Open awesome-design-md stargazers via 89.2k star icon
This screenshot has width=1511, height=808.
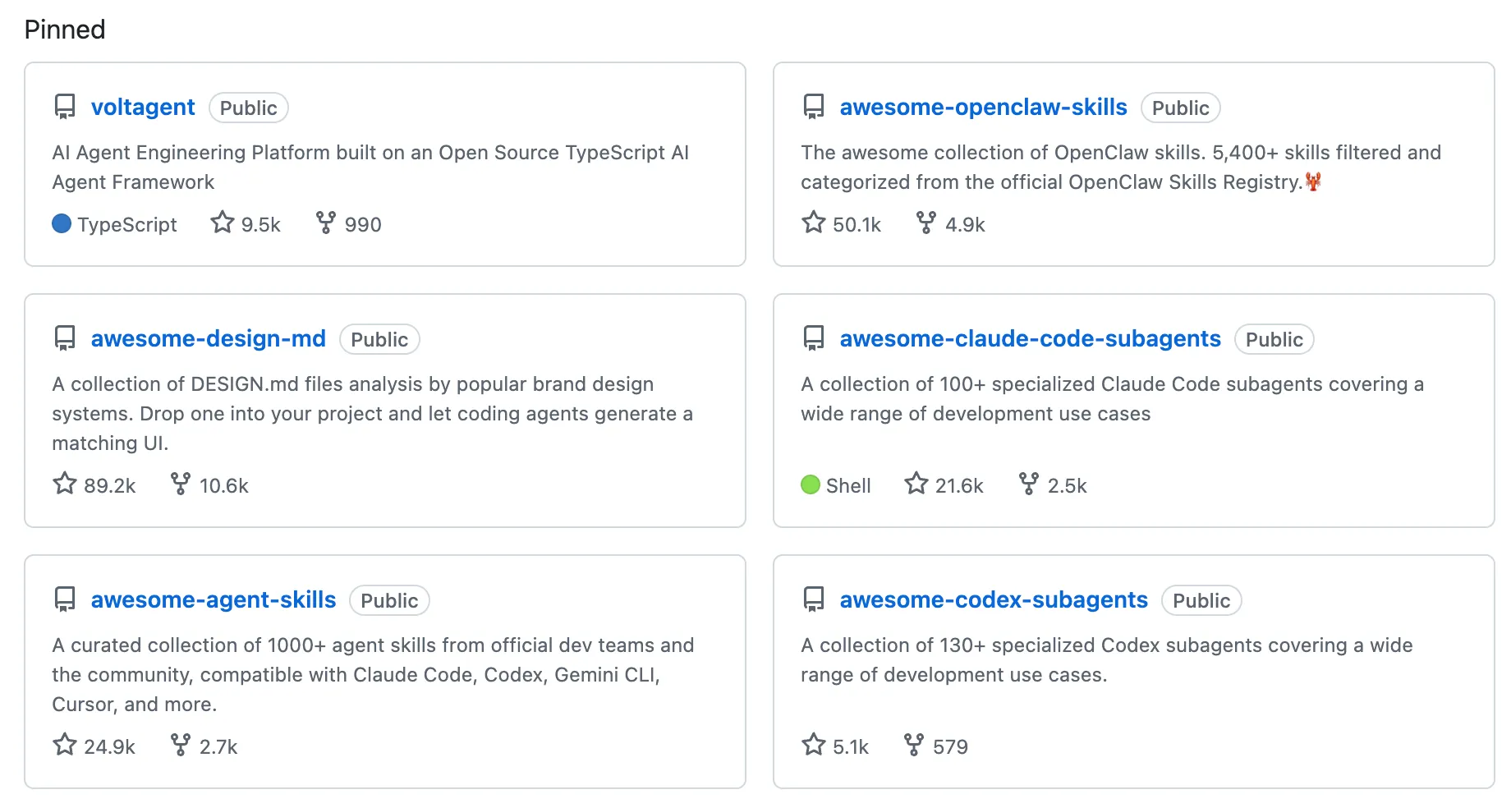click(65, 484)
